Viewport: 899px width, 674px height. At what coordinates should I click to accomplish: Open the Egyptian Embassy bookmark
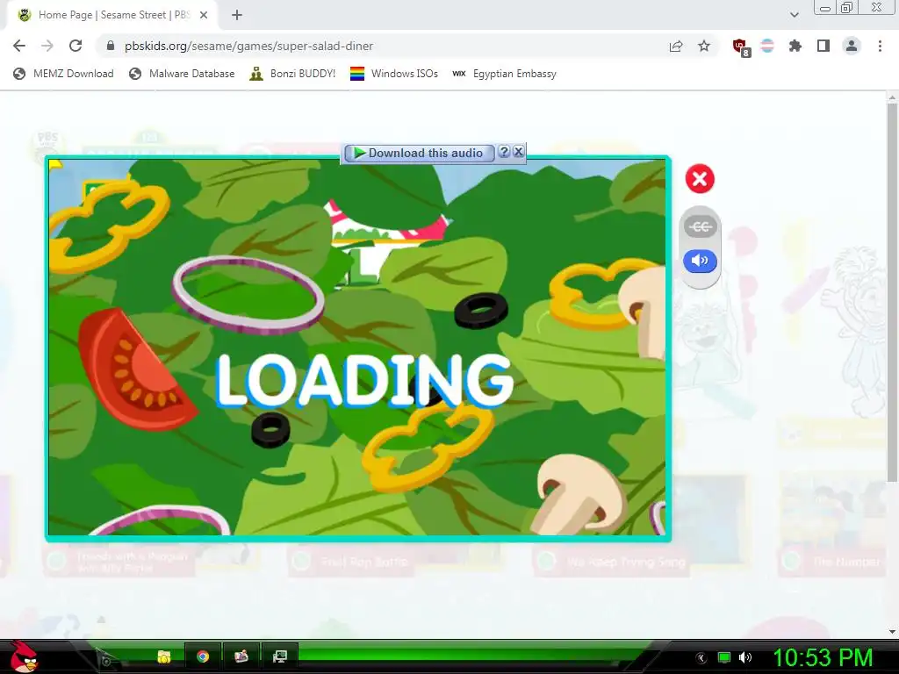pyautogui.click(x=505, y=74)
